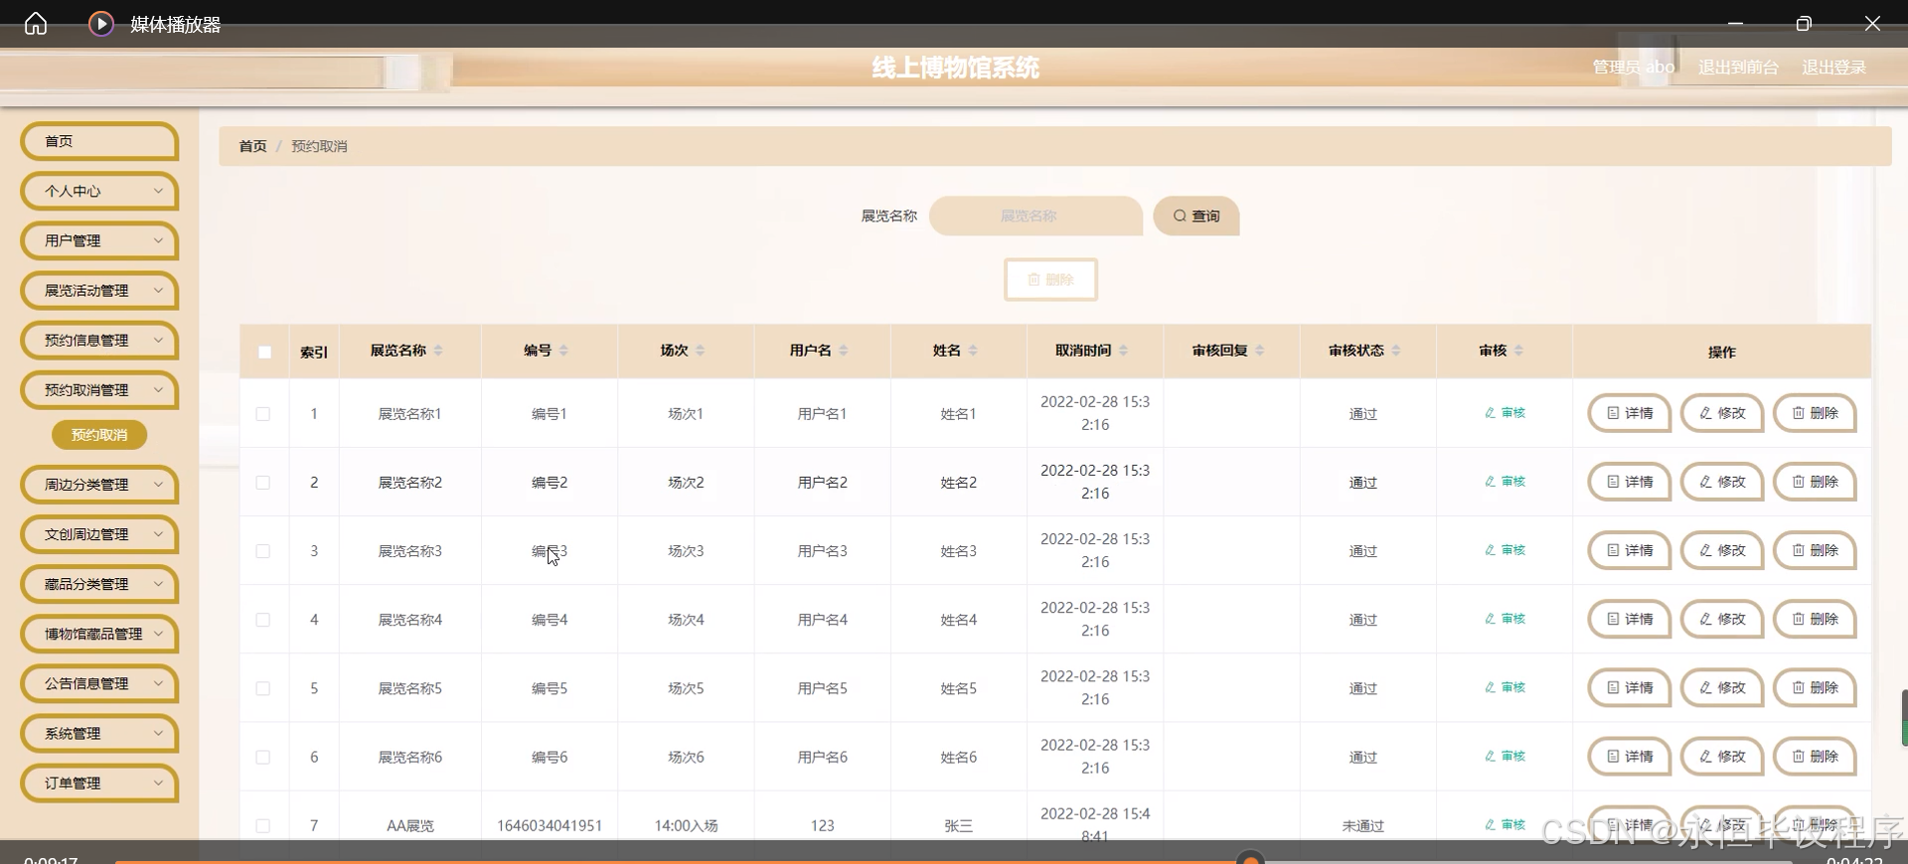The image size is (1908, 864).
Task: Click 审核 link for row 2
Action: 1505,482
